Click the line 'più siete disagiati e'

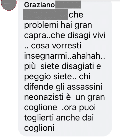[63, 66]
